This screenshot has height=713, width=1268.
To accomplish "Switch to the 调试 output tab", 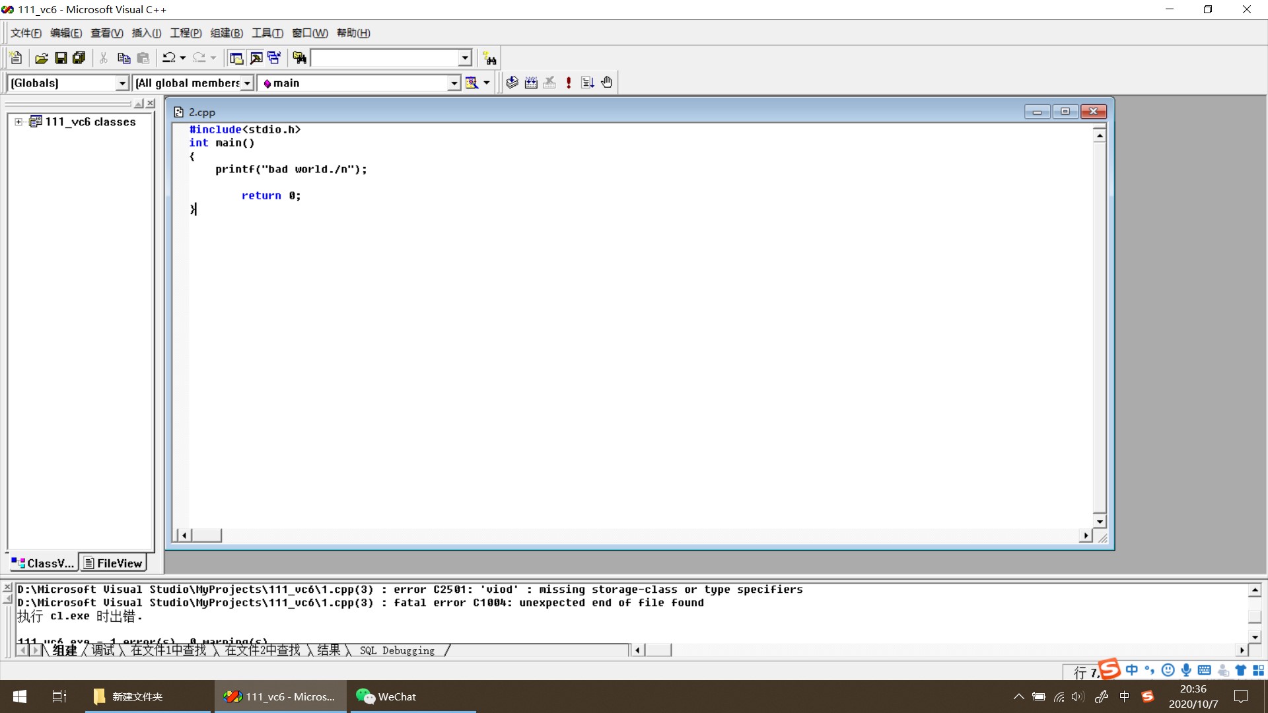I will [x=103, y=650].
